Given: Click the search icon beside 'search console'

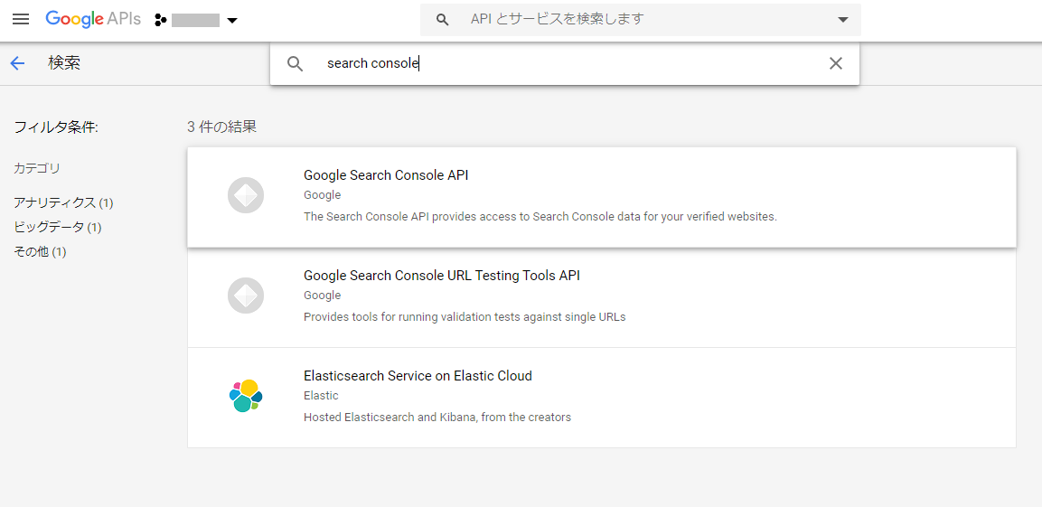Looking at the screenshot, I should point(295,63).
